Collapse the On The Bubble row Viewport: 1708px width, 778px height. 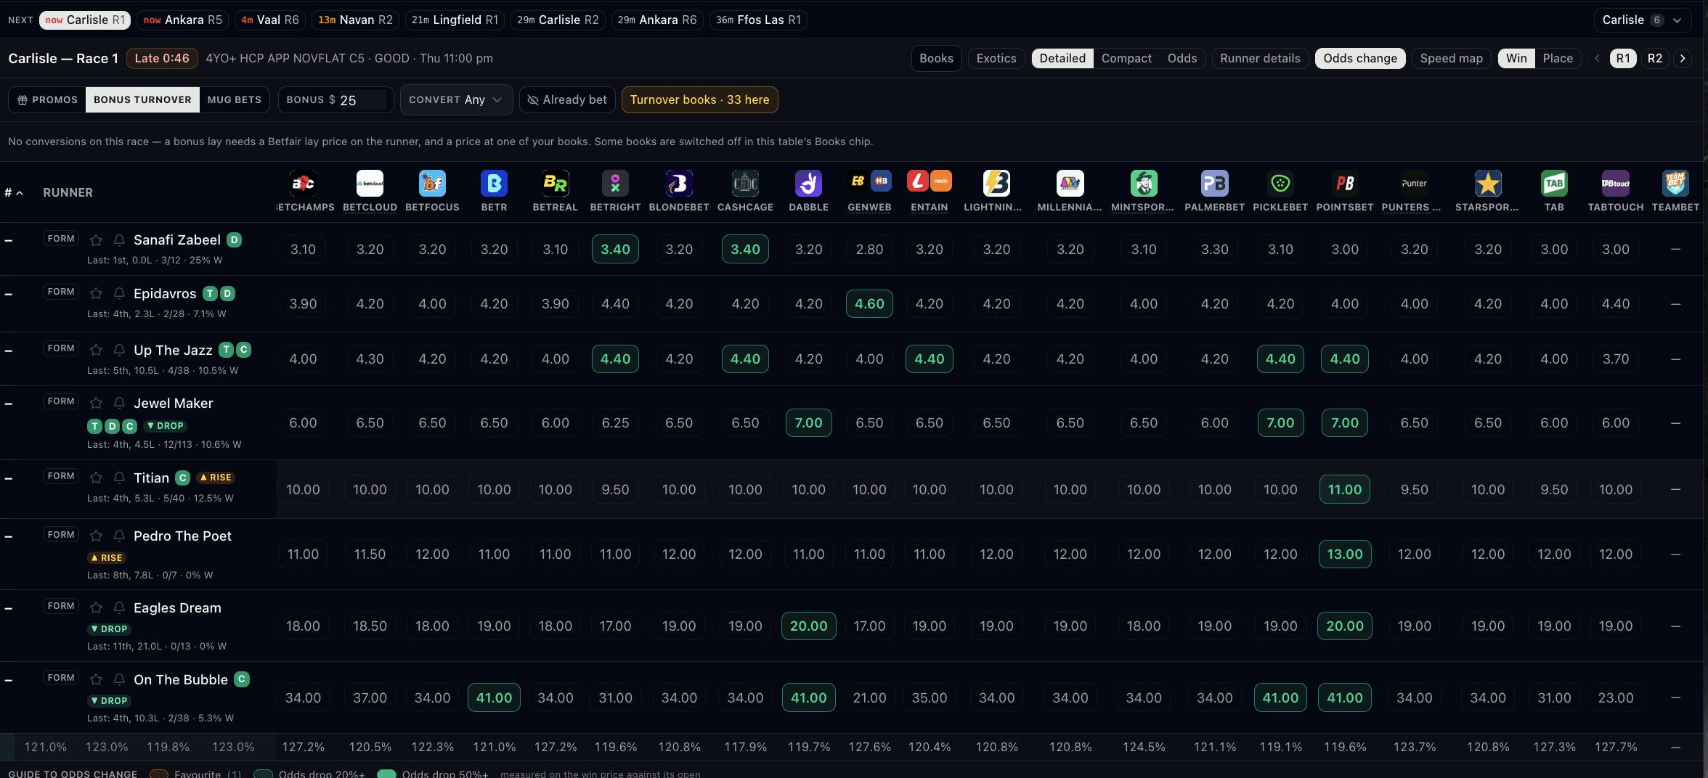click(9, 681)
